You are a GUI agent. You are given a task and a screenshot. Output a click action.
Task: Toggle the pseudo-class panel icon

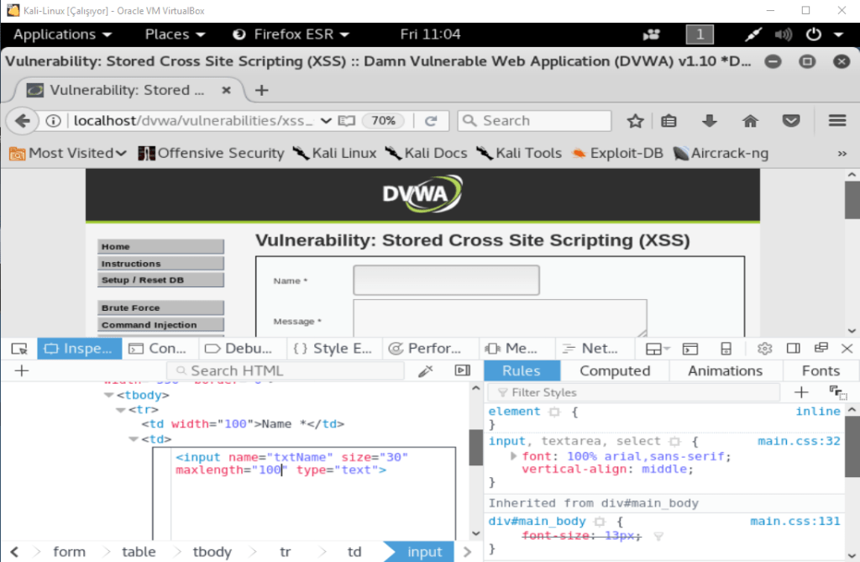pos(836,392)
